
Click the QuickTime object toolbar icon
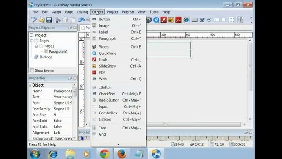click(156, 19)
